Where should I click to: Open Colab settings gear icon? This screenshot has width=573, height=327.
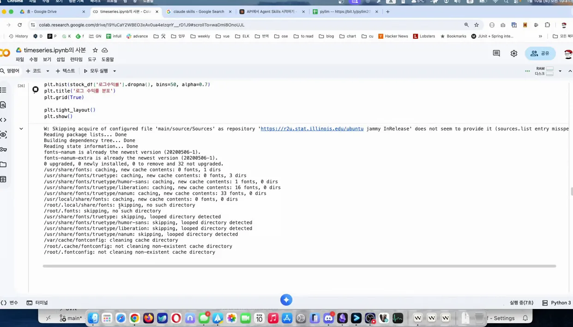pos(514,54)
